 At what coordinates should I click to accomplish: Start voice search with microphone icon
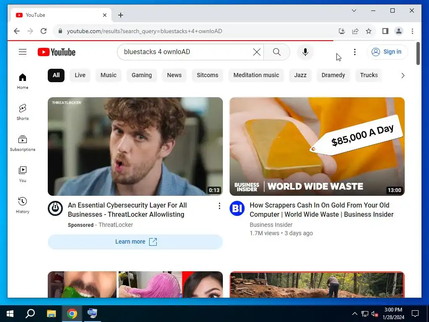click(x=305, y=52)
